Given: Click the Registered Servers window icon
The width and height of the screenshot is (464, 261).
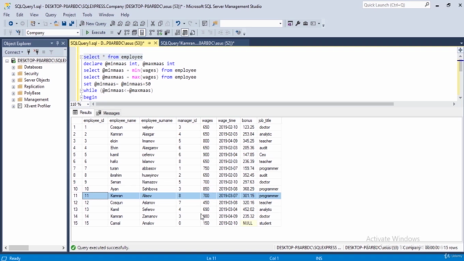Looking at the screenshot, I should [x=290, y=23].
